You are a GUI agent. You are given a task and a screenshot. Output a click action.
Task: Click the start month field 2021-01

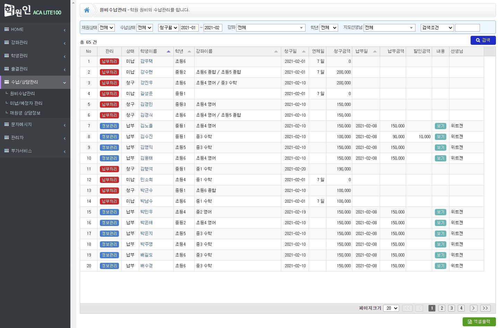tap(189, 28)
